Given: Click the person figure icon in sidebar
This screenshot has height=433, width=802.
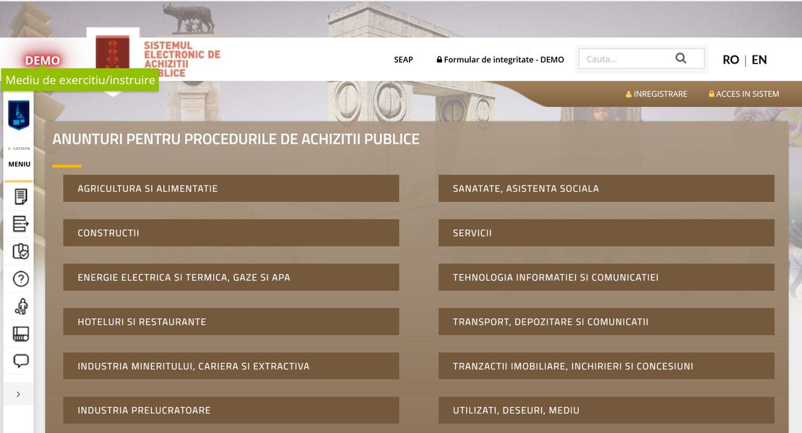Looking at the screenshot, I should click(x=21, y=306).
